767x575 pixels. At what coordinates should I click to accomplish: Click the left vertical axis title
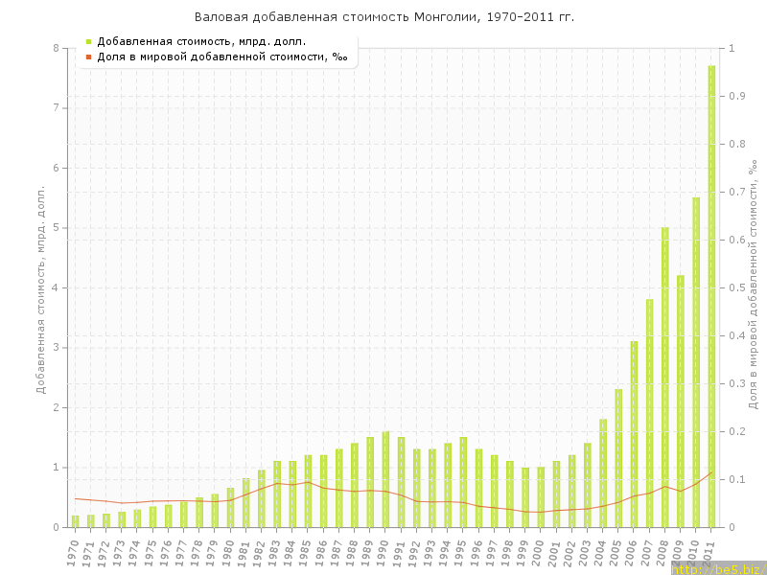tap(41, 289)
